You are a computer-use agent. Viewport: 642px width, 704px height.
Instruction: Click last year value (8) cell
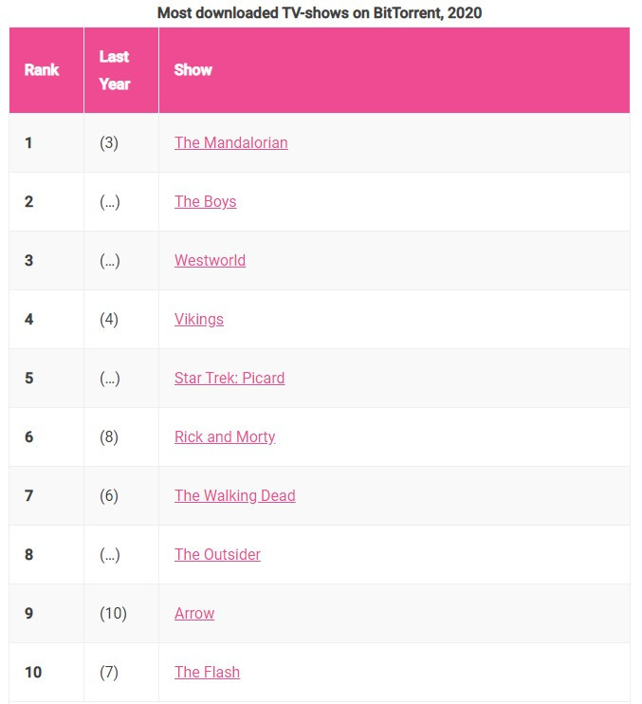[x=109, y=436]
